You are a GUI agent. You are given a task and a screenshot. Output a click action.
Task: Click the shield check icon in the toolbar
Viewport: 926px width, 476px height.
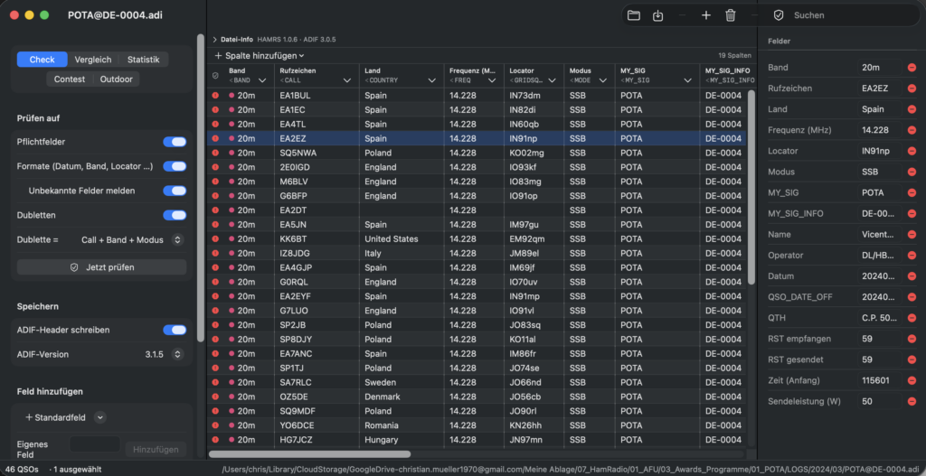(779, 15)
